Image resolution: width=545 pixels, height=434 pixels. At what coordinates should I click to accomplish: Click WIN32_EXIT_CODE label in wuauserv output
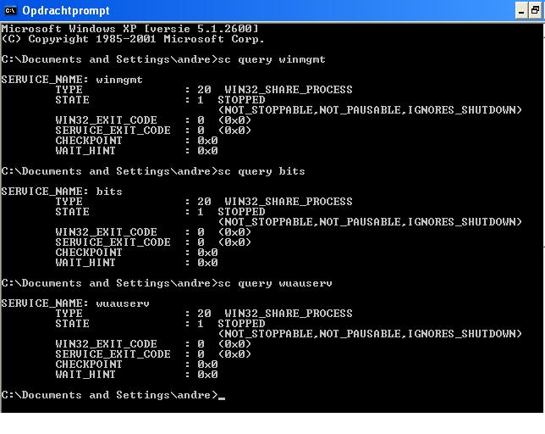(106, 344)
